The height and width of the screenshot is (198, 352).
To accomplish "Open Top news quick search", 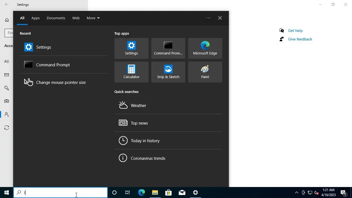I will pyautogui.click(x=168, y=123).
